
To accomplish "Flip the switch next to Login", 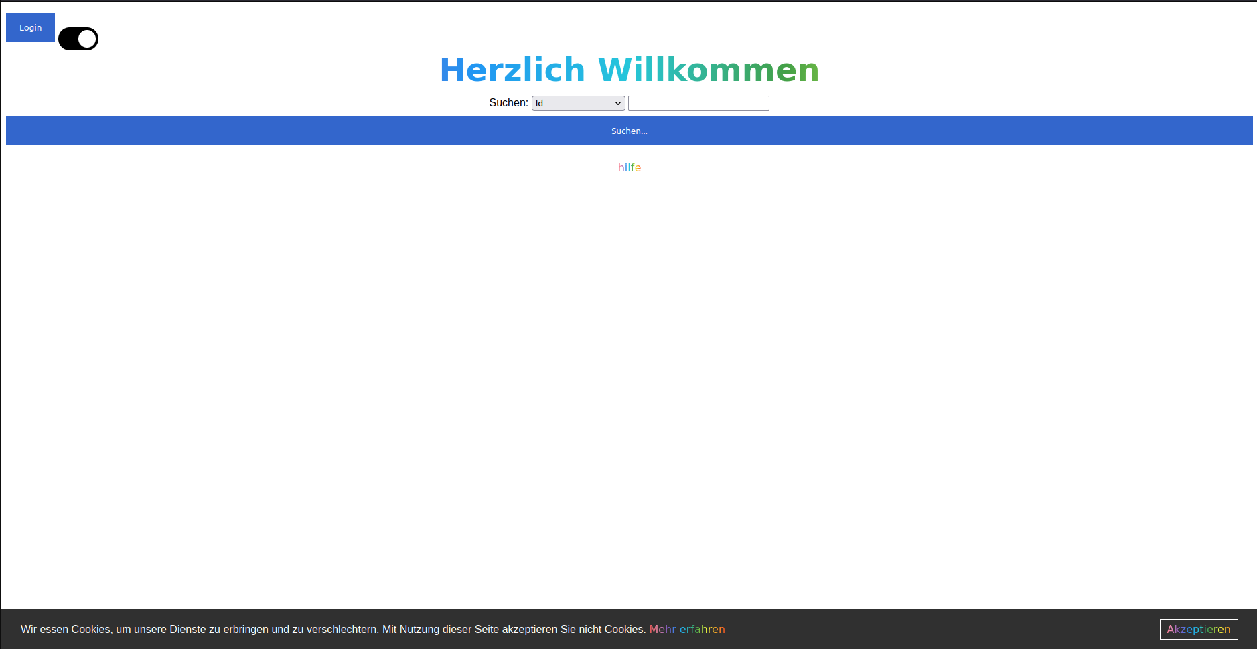I will click(78, 39).
